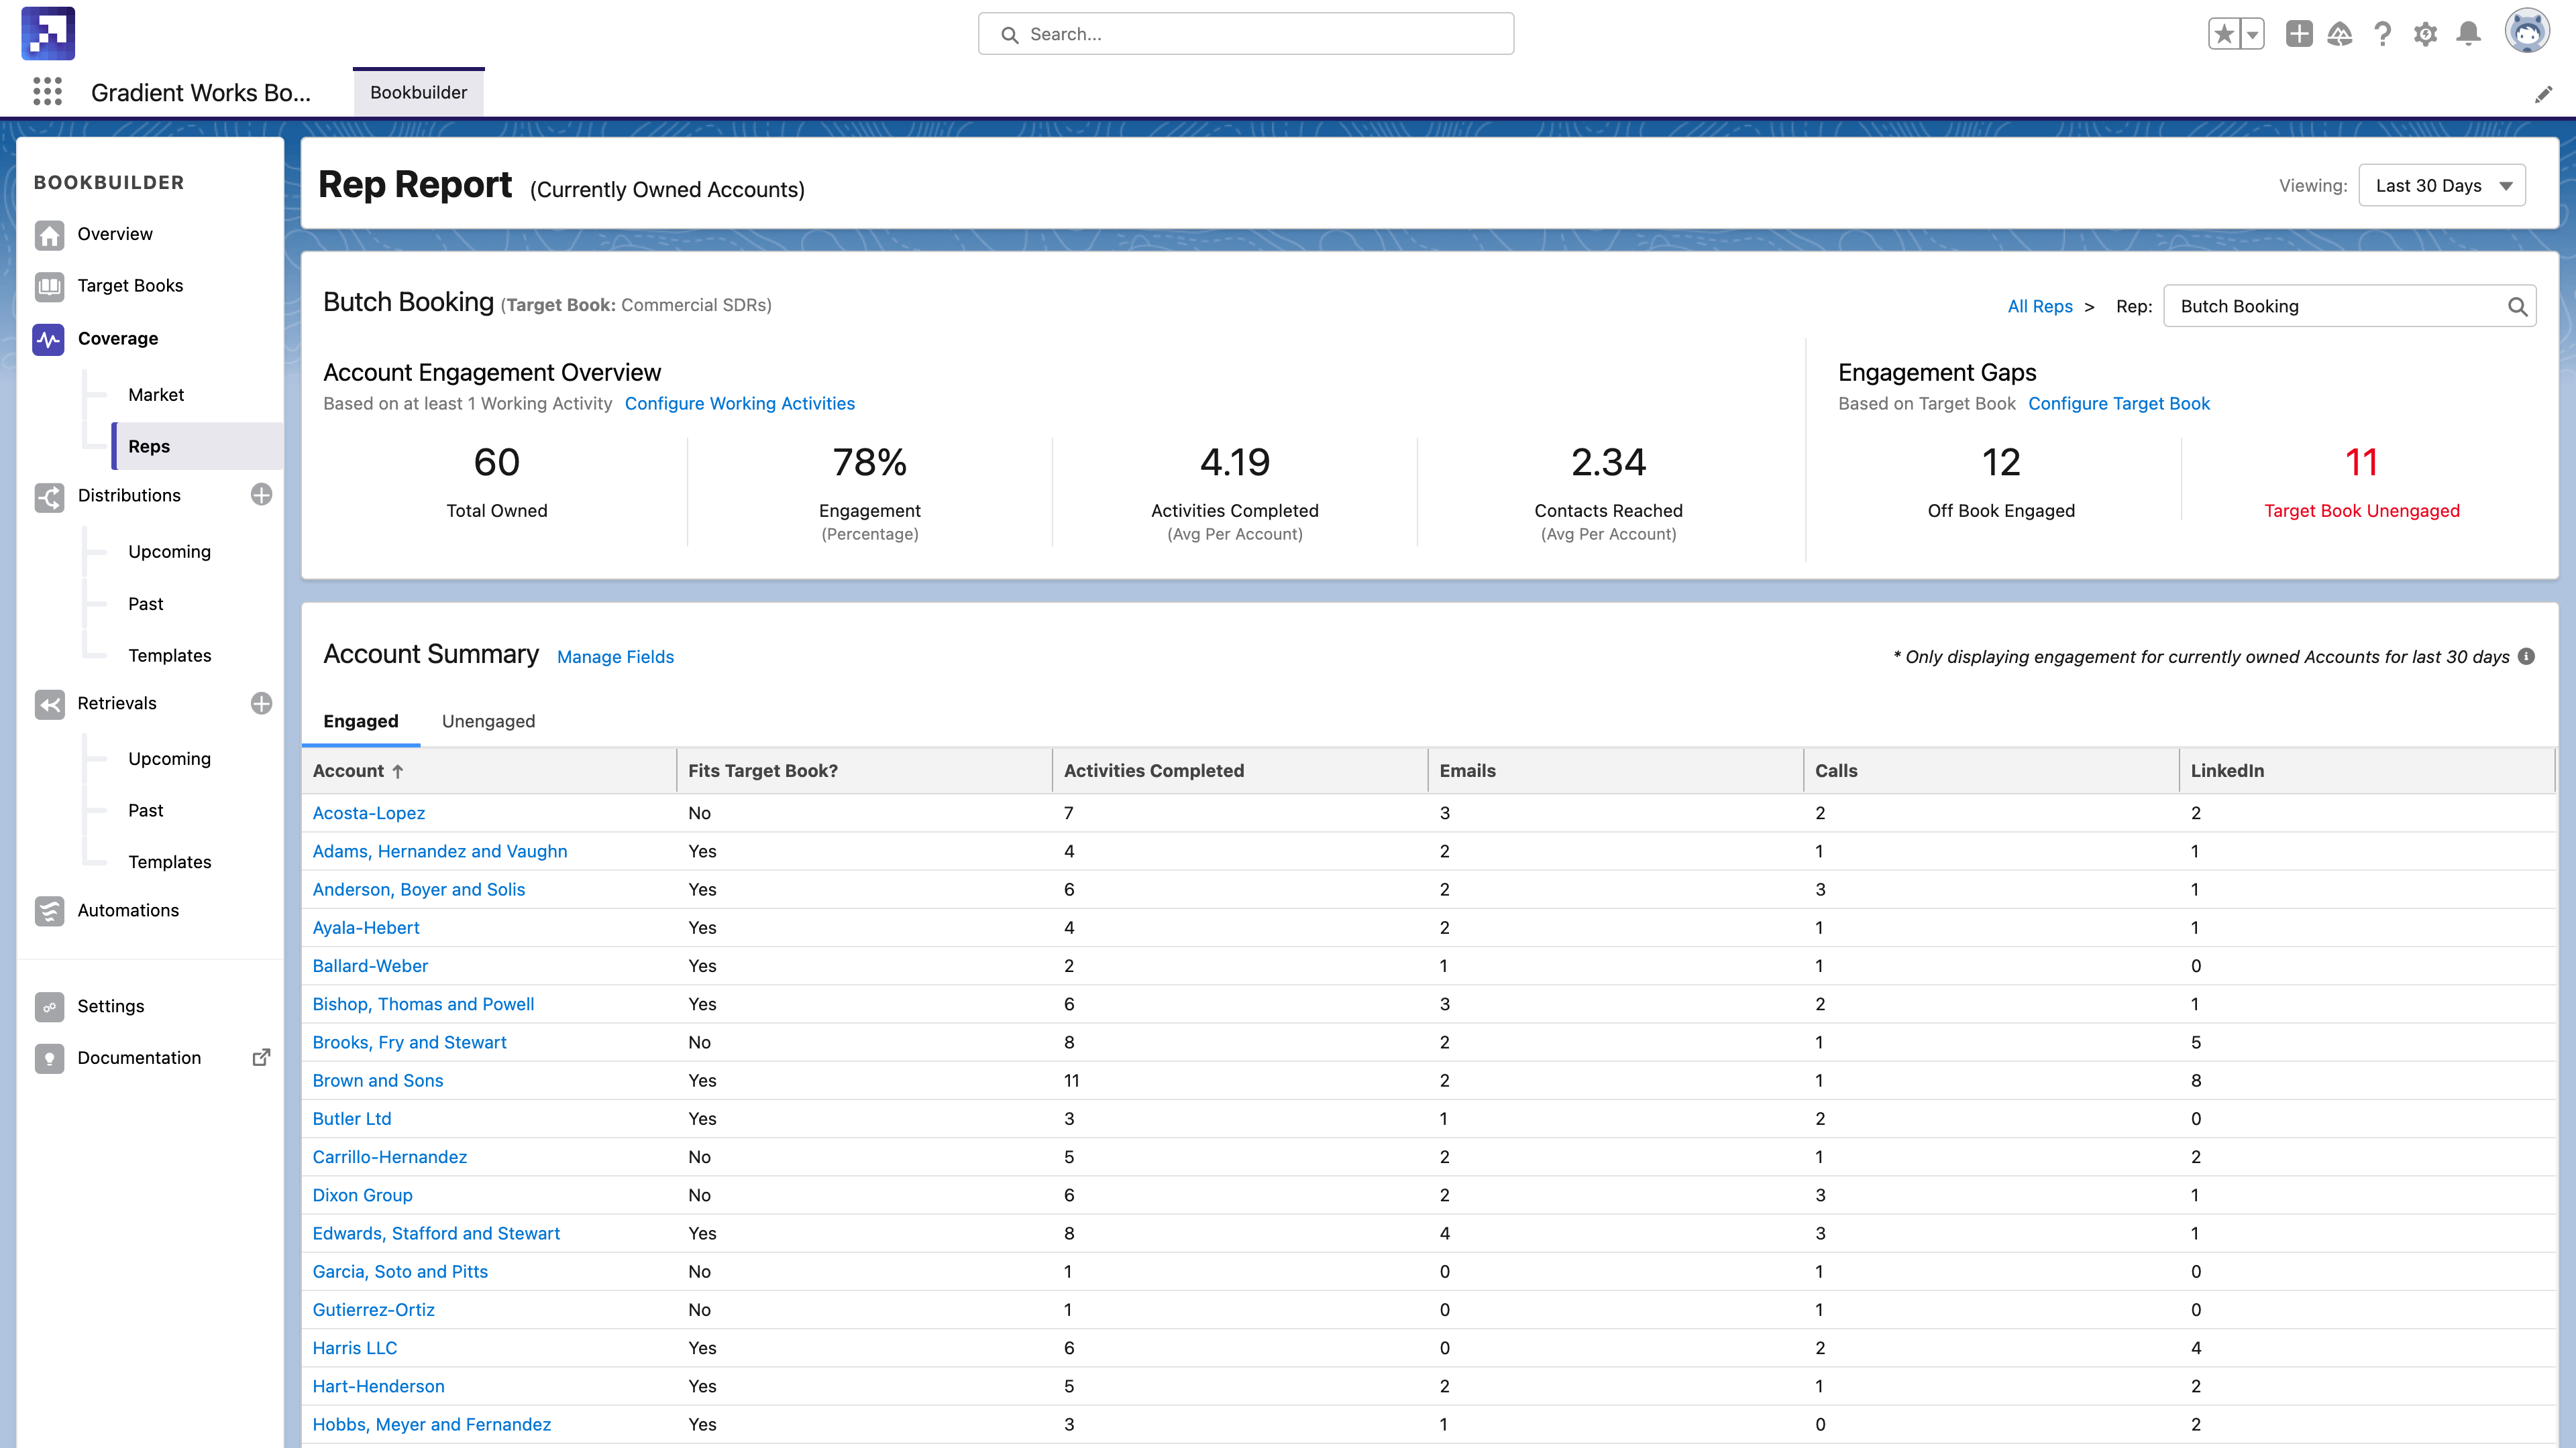Open the Settings icon in sidebar
Screen dimensions: 2576x1448
click(50, 1006)
